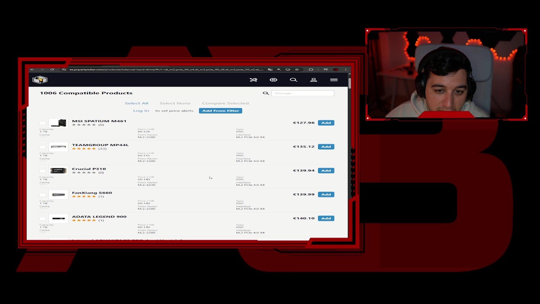The height and width of the screenshot is (304, 540).
Task: Click the Select All link
Action: pyautogui.click(x=136, y=103)
